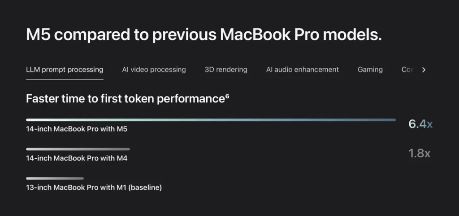Switch to the Gaming tab
This screenshot has width=459, height=216.
pos(370,70)
